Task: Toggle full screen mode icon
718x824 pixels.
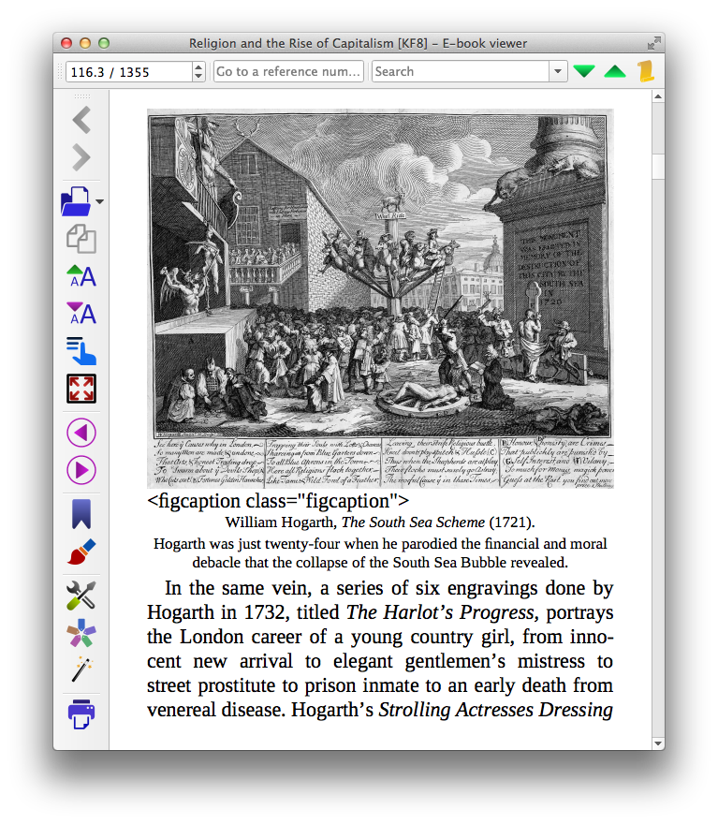Action: tap(81, 389)
